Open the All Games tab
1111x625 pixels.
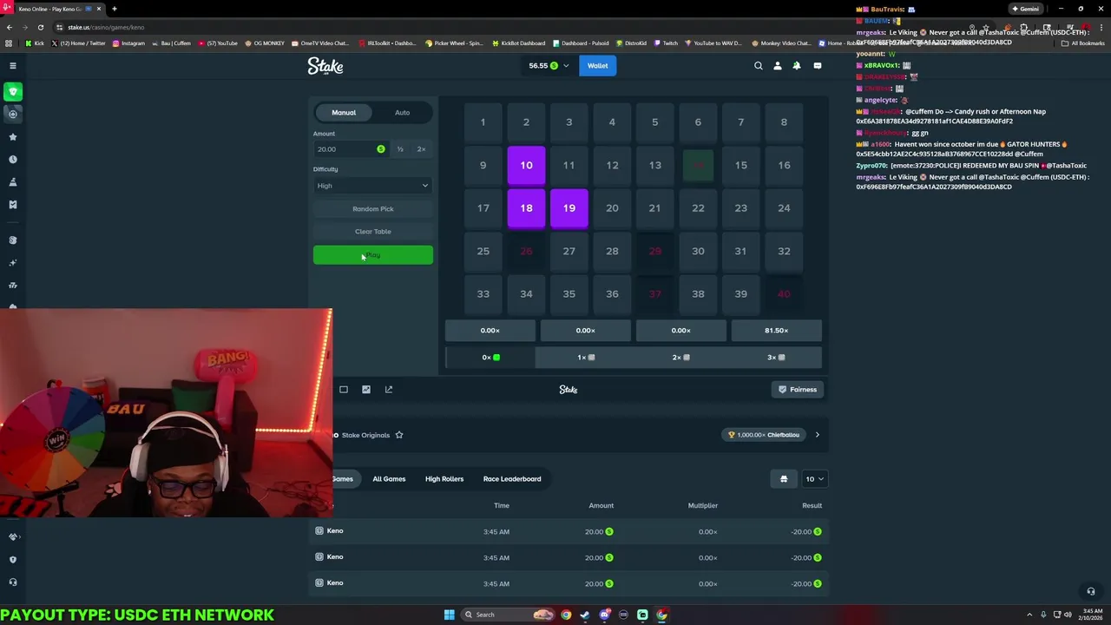[x=389, y=479]
